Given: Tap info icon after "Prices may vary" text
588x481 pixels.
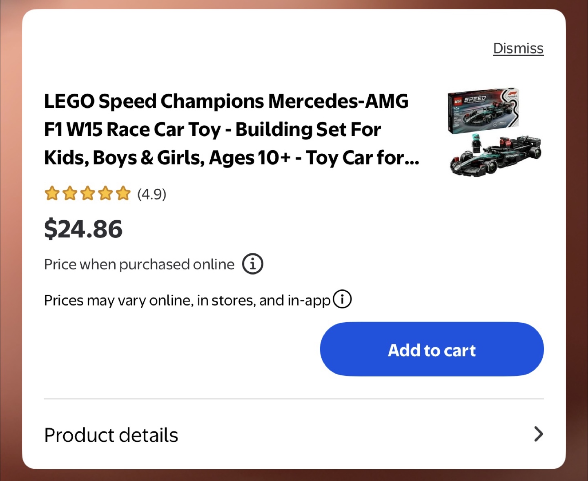Looking at the screenshot, I should [x=342, y=299].
